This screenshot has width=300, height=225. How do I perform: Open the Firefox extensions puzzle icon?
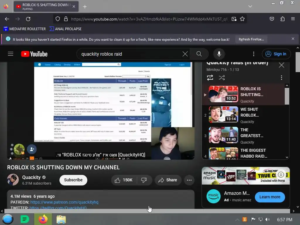click(282, 19)
